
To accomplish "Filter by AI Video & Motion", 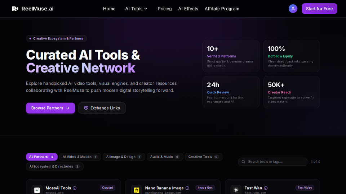I will 80,157.
